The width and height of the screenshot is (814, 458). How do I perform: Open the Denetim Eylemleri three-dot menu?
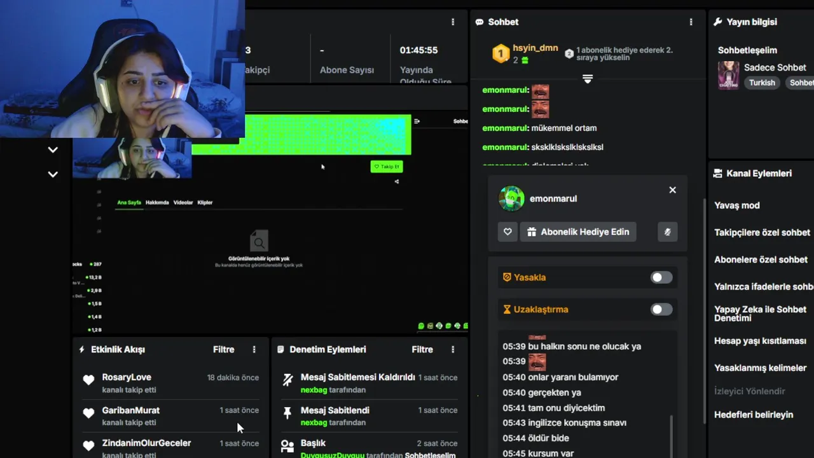[x=453, y=349]
